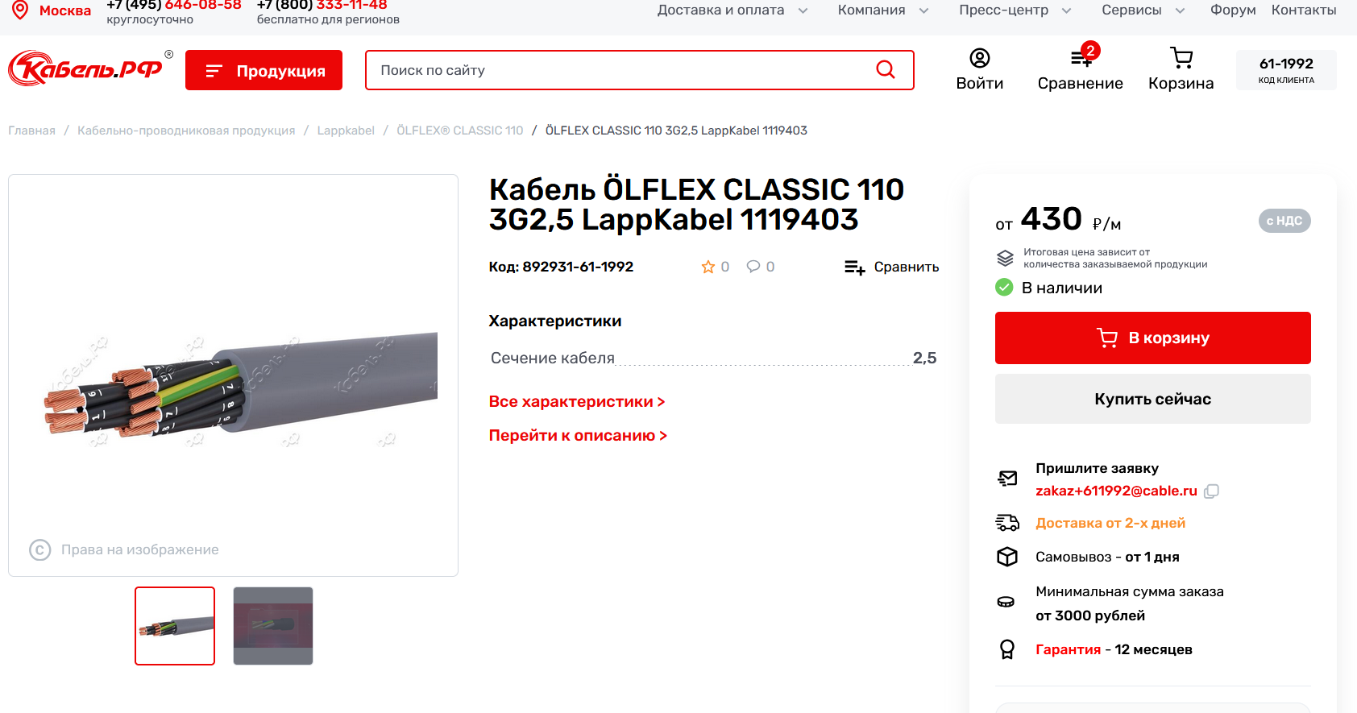Viewport: 1357px width, 713px height.
Task: Open the Сравнение comparison list icon
Action: pos(1081,58)
